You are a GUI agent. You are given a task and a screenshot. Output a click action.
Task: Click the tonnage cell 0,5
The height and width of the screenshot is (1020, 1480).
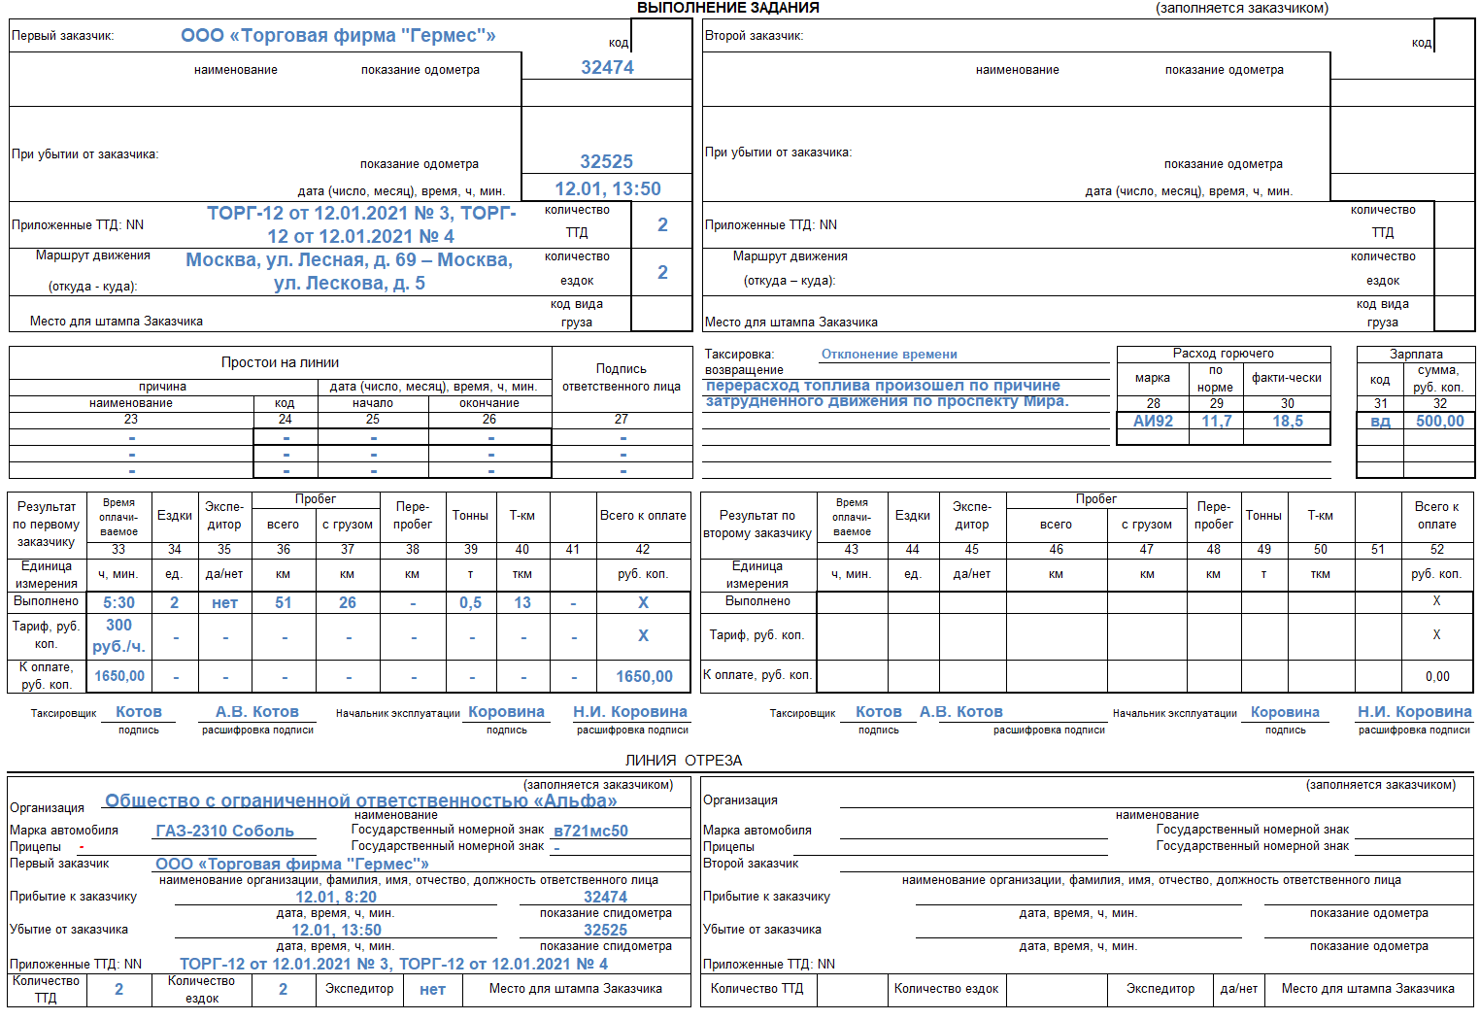tap(470, 603)
